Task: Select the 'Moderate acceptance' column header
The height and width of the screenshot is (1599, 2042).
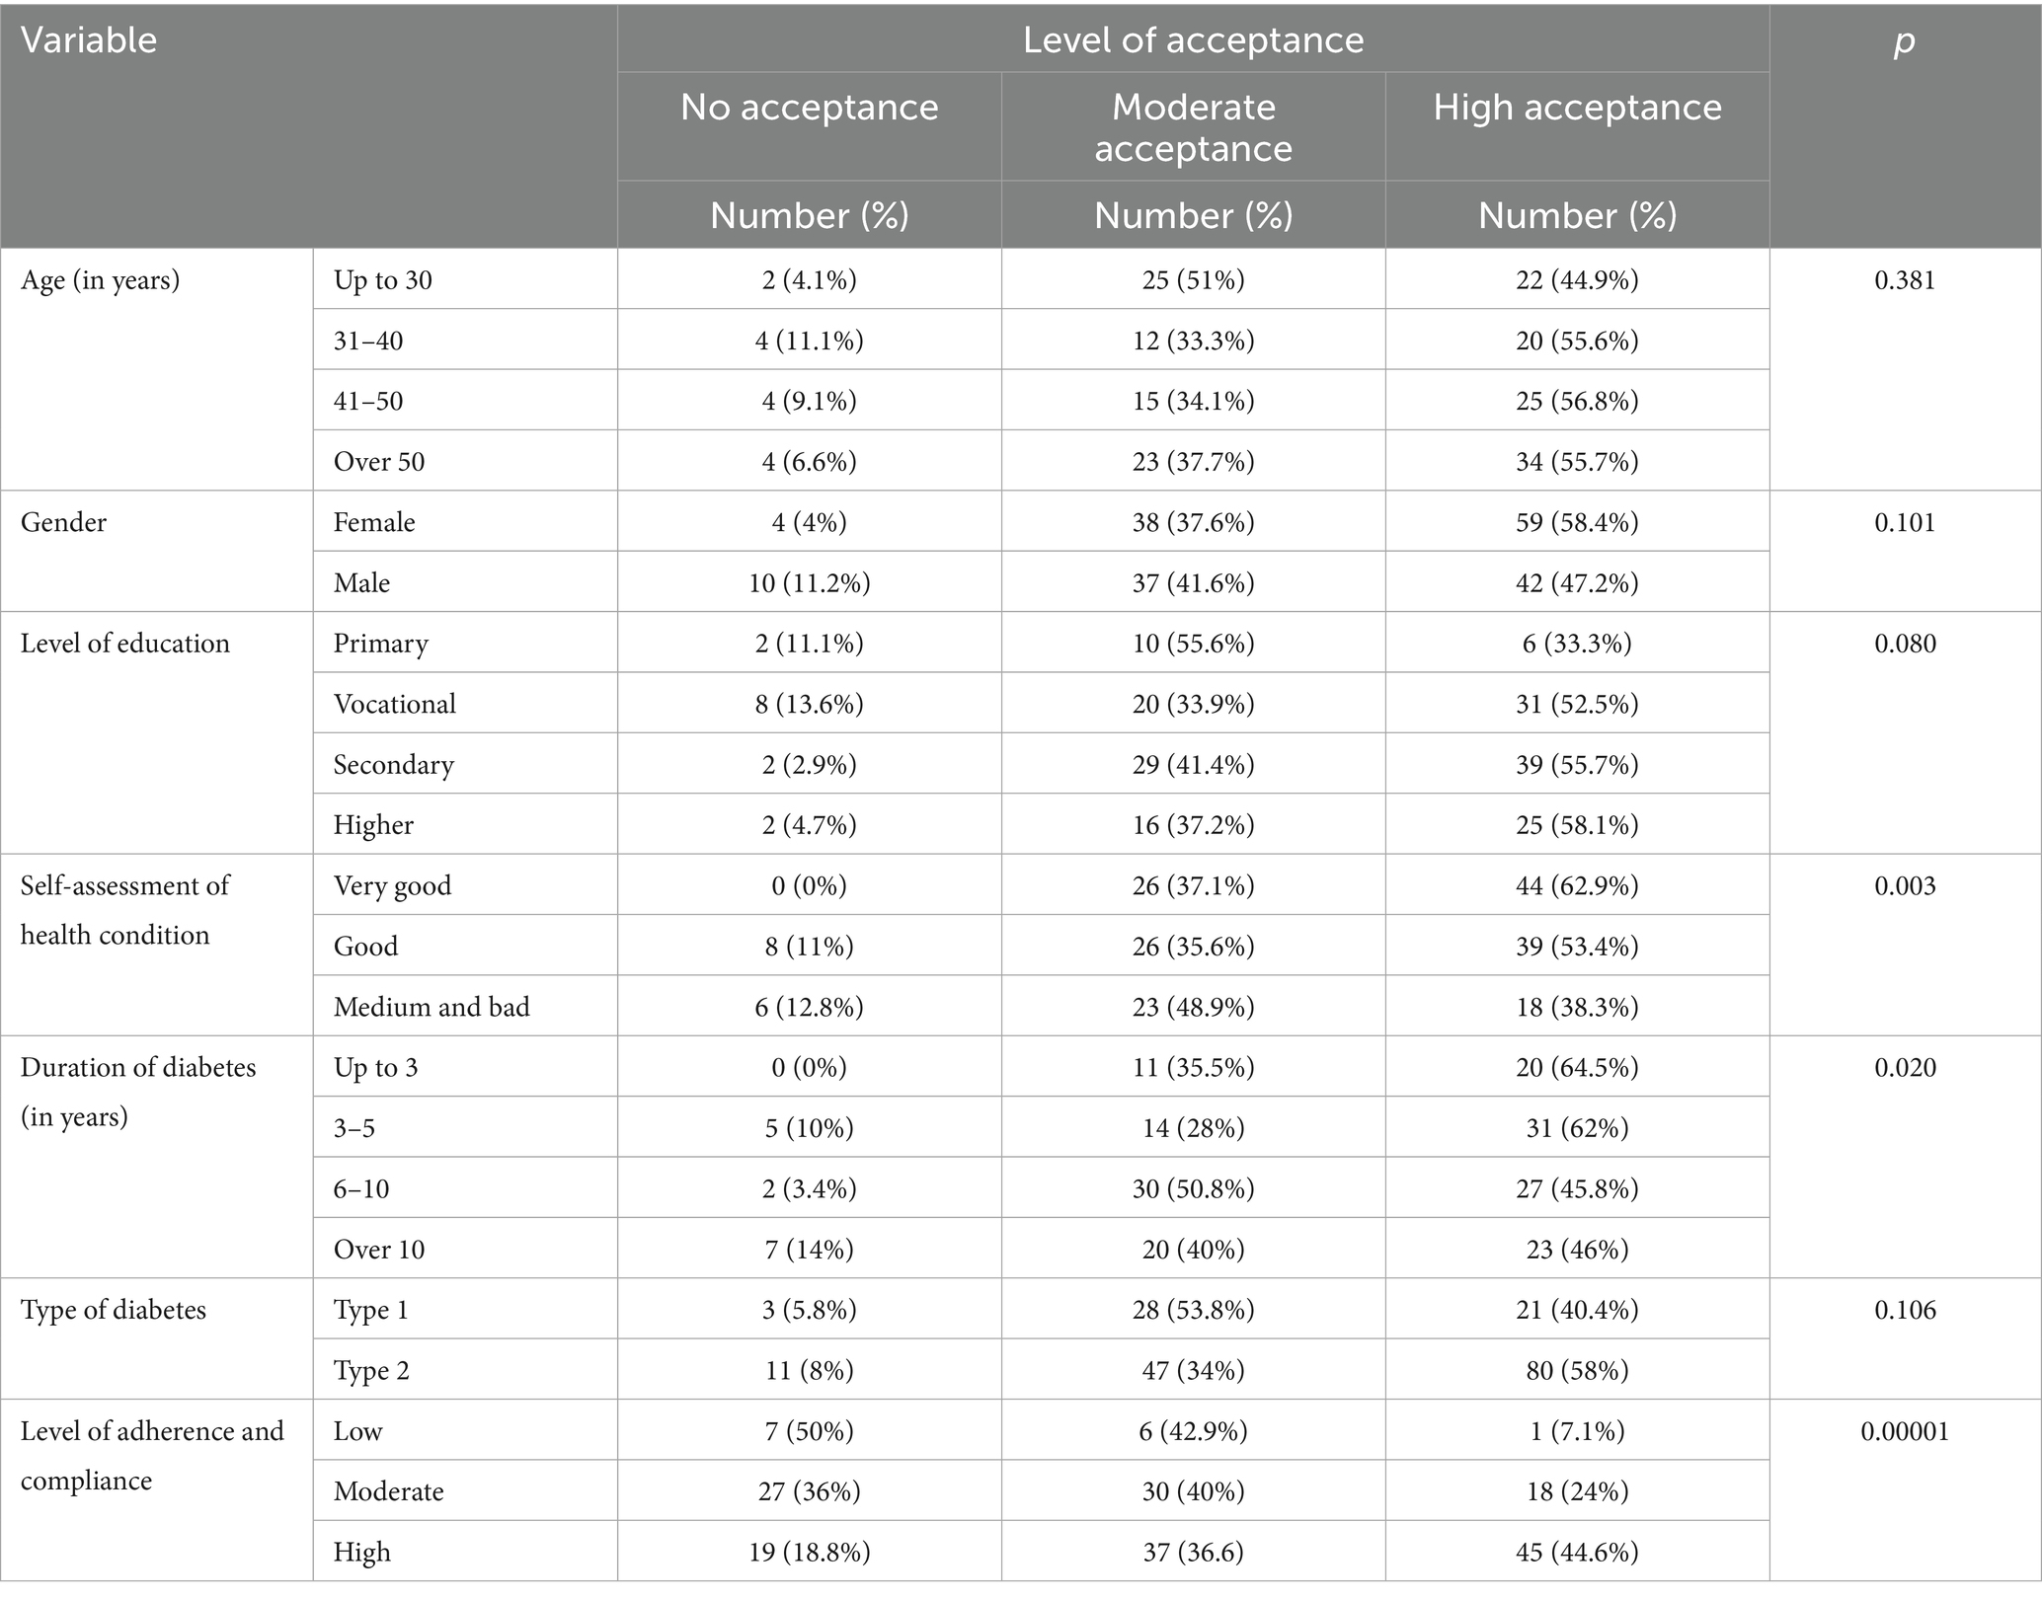Action: 1193,127
